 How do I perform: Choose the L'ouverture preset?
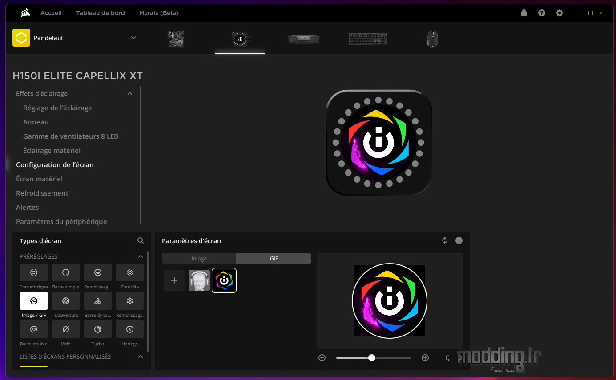coord(66,301)
